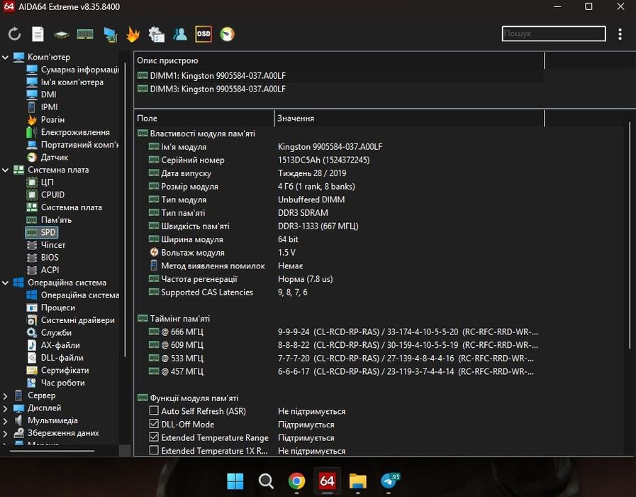
Task: Click the Поле column header
Action: pyautogui.click(x=204, y=118)
